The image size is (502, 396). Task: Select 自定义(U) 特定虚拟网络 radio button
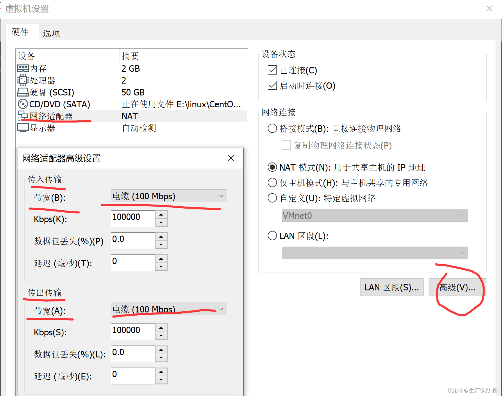272,198
